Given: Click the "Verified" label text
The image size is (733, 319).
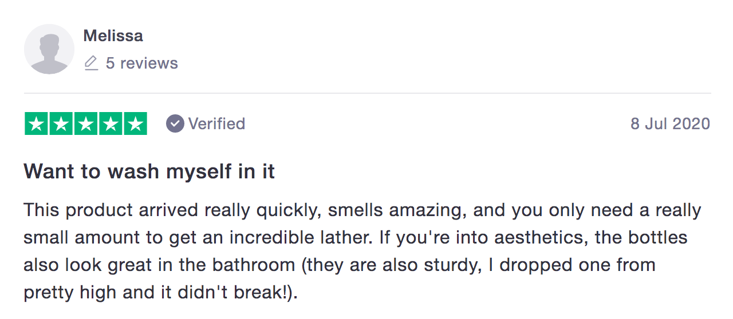Looking at the screenshot, I should (x=216, y=123).
